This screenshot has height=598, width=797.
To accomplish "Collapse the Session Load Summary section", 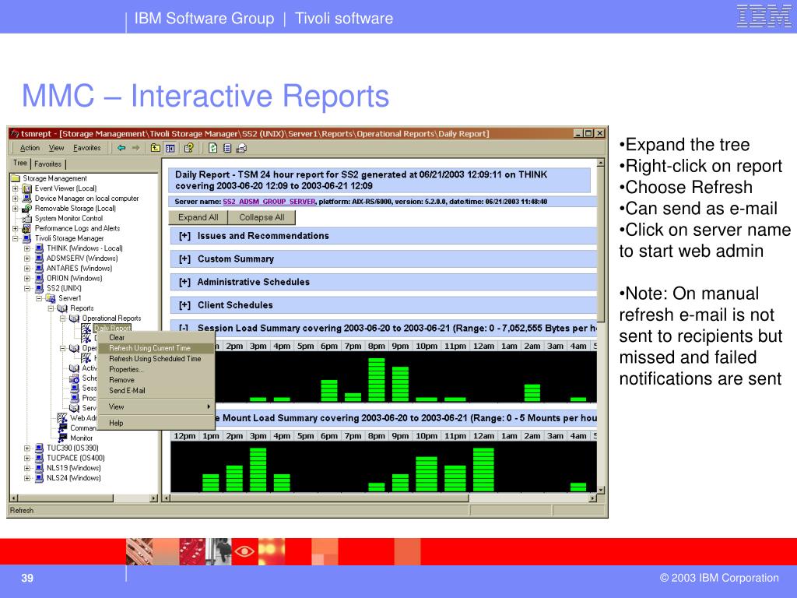I will click(x=184, y=328).
